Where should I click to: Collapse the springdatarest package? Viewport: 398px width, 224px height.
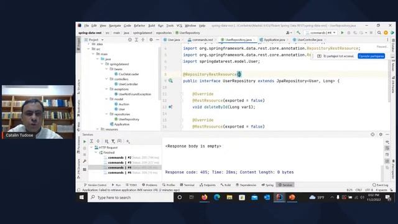click(102, 64)
